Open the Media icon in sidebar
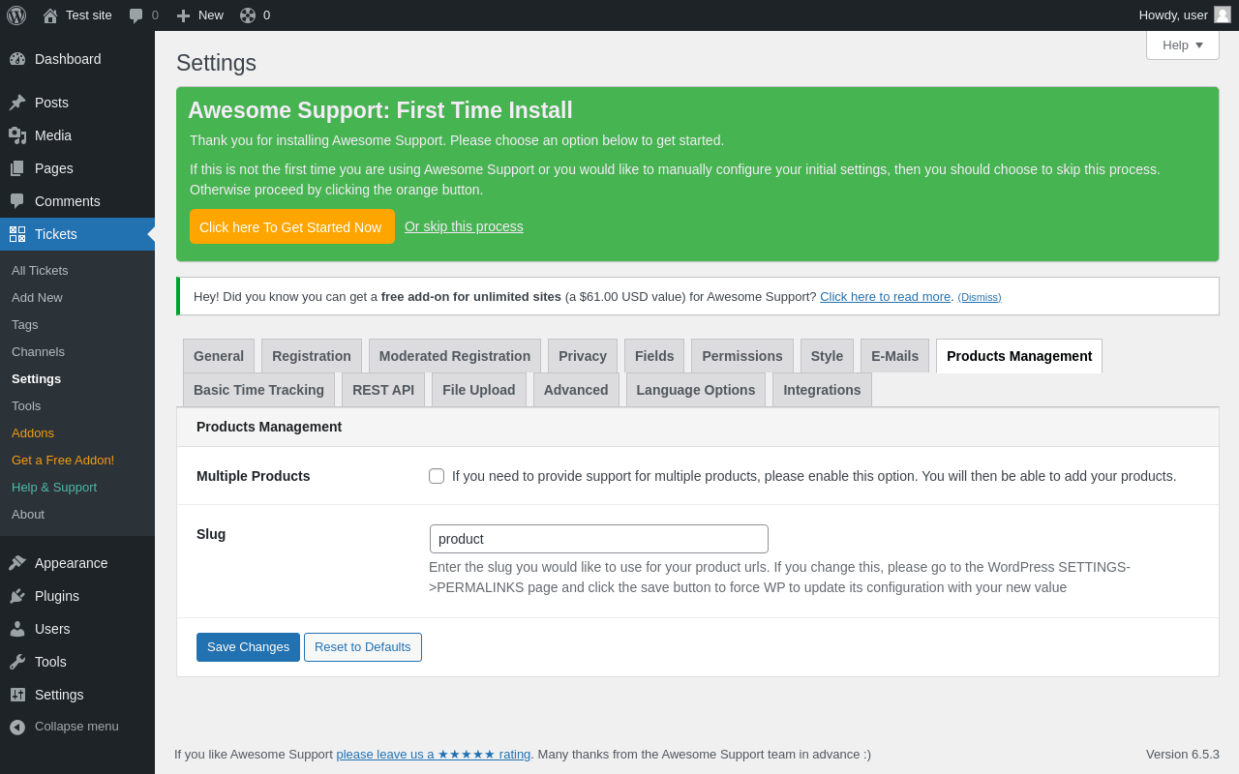Screen dimensions: 1239x774 click(x=17, y=135)
